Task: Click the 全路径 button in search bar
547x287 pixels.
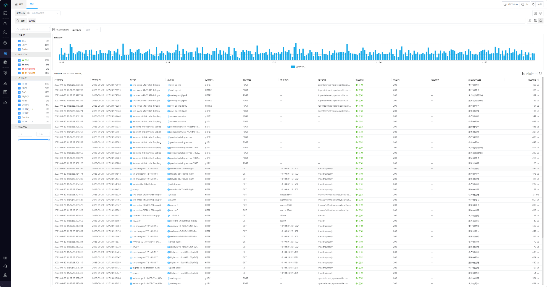Action: pos(32,21)
